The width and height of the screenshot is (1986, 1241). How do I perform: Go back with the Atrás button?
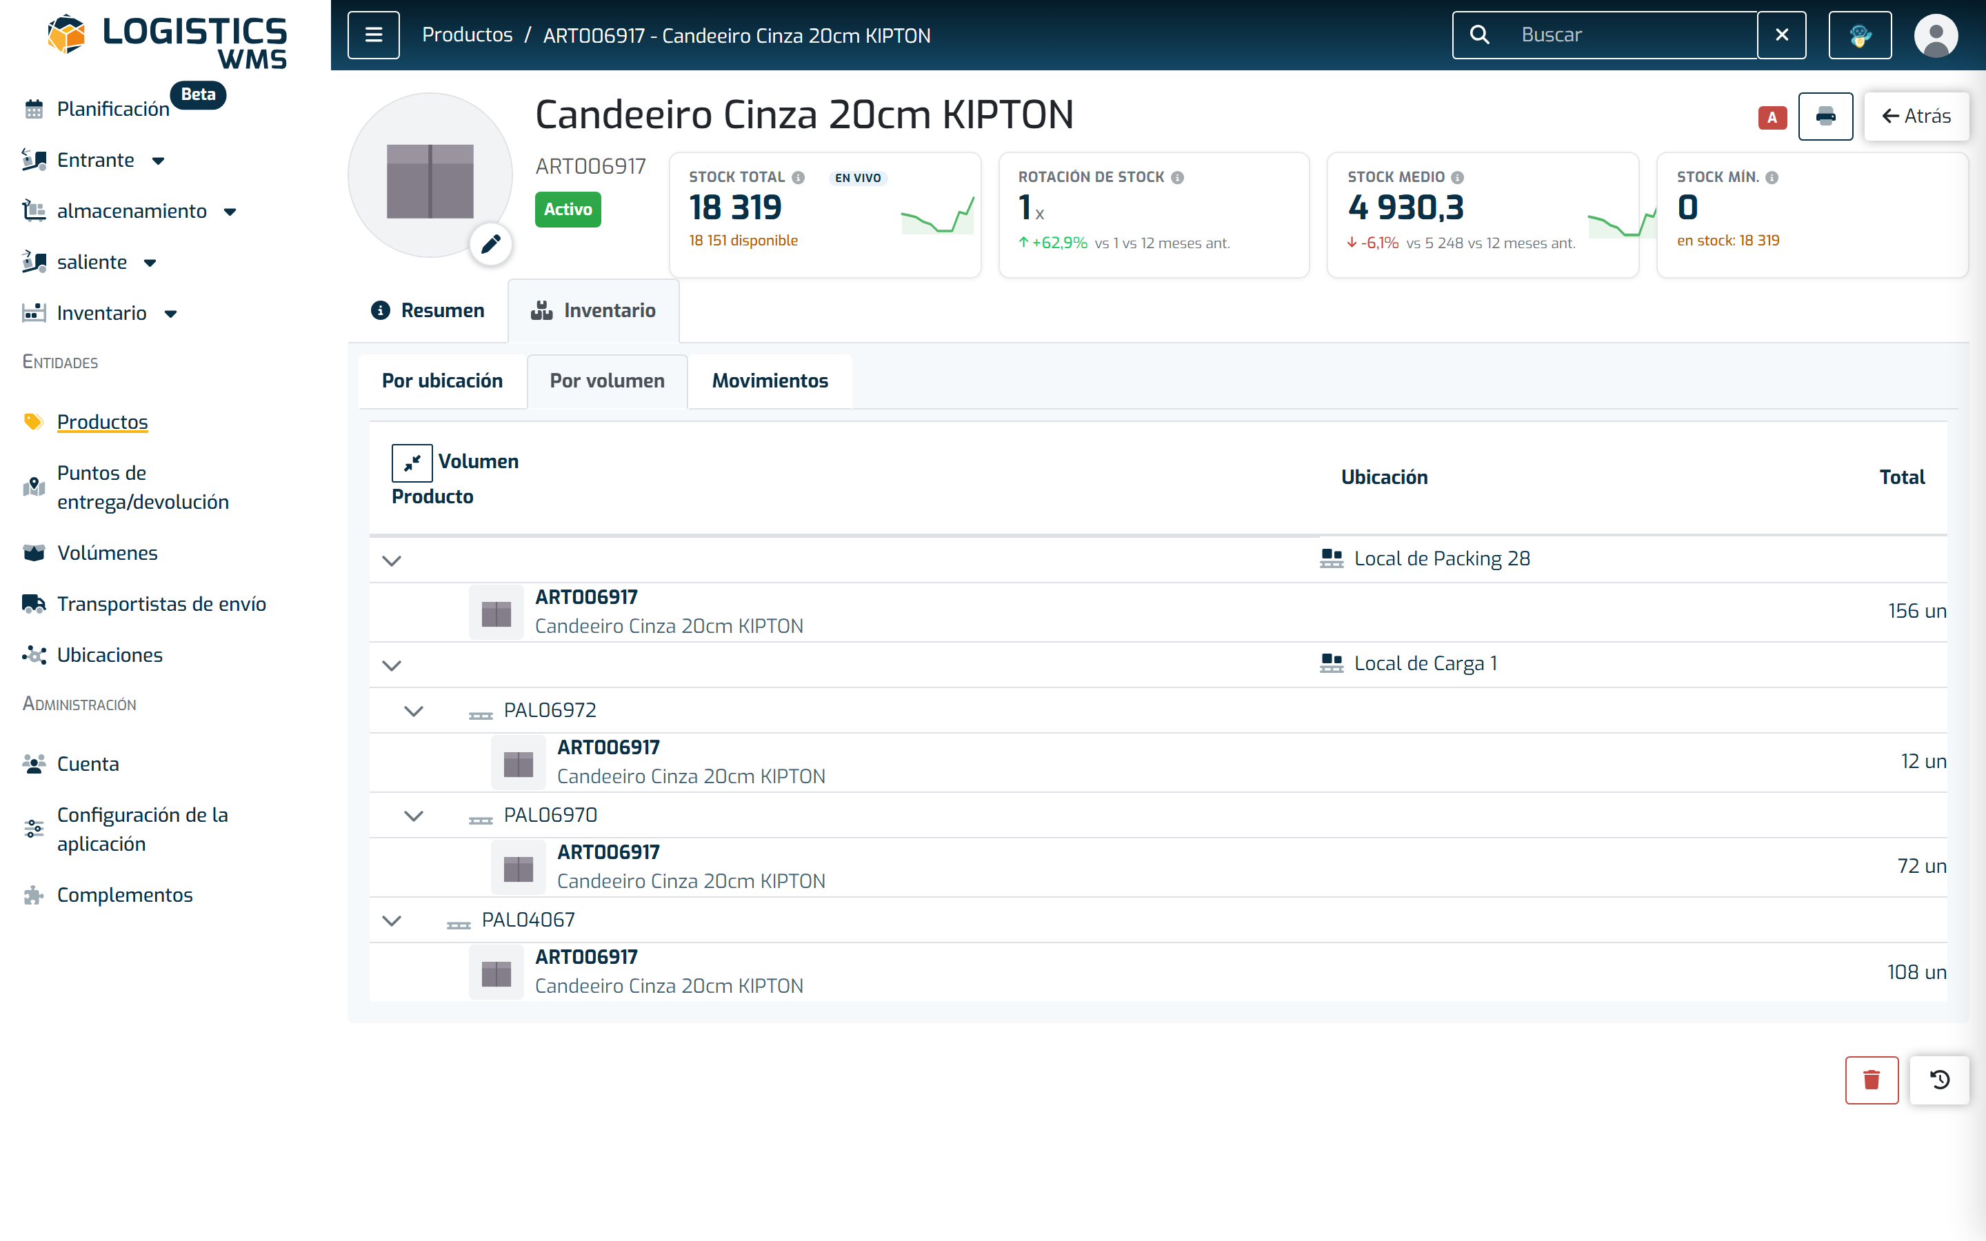[x=1916, y=116]
